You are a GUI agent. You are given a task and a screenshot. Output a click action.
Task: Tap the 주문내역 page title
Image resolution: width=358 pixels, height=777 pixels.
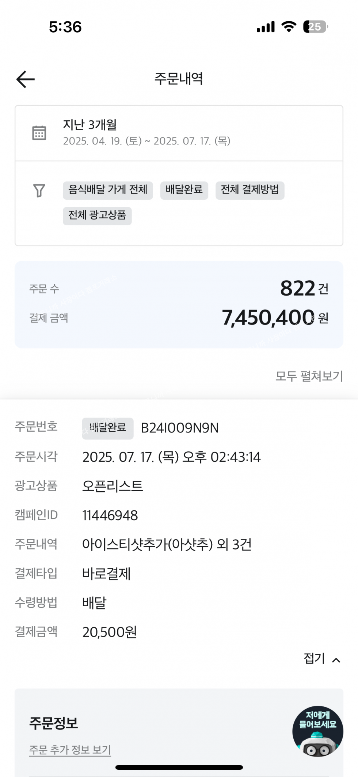click(x=179, y=79)
